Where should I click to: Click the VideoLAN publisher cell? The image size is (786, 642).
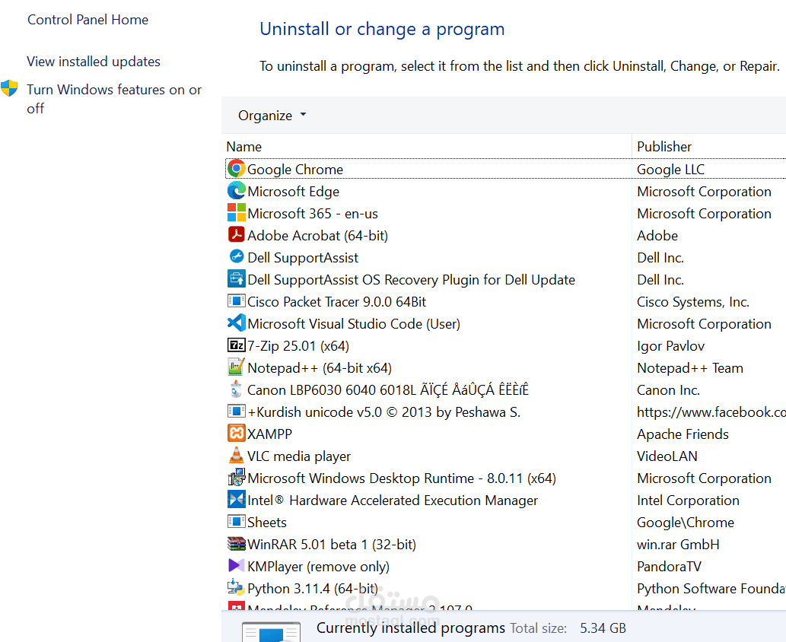667,456
